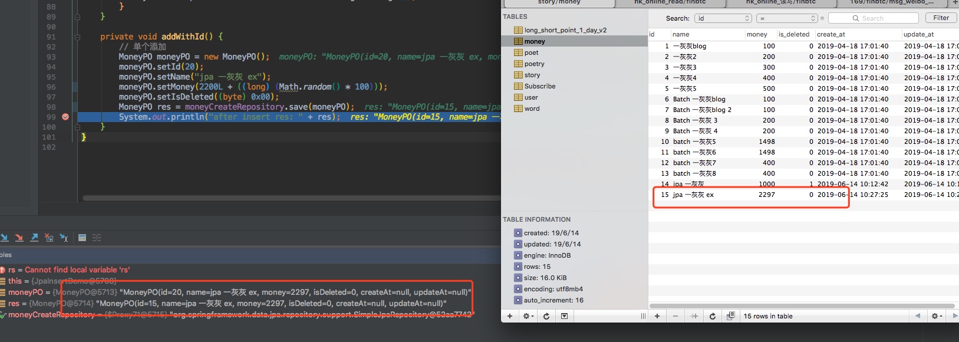Refresh the table list in sidebar footer

pos(546,316)
